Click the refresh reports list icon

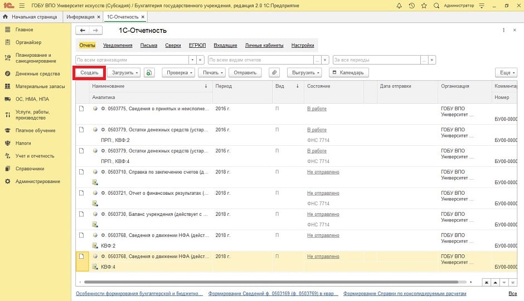coord(149,73)
